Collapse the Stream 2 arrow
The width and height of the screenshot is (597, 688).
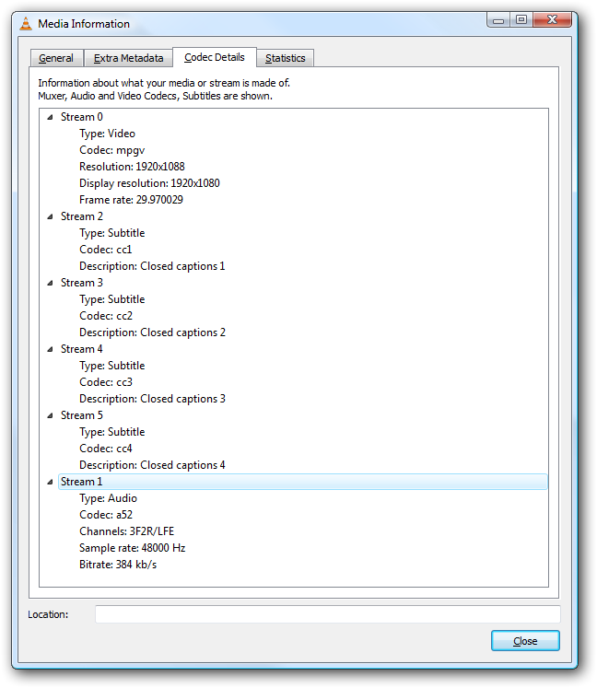pos(50,216)
